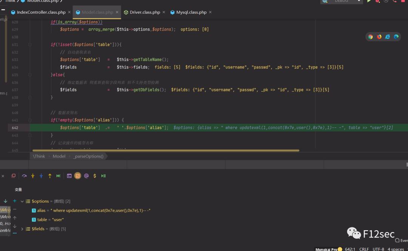This screenshot has height=251, width=408.
Task: Click the Step Over debug icon
Action: tap(24, 176)
